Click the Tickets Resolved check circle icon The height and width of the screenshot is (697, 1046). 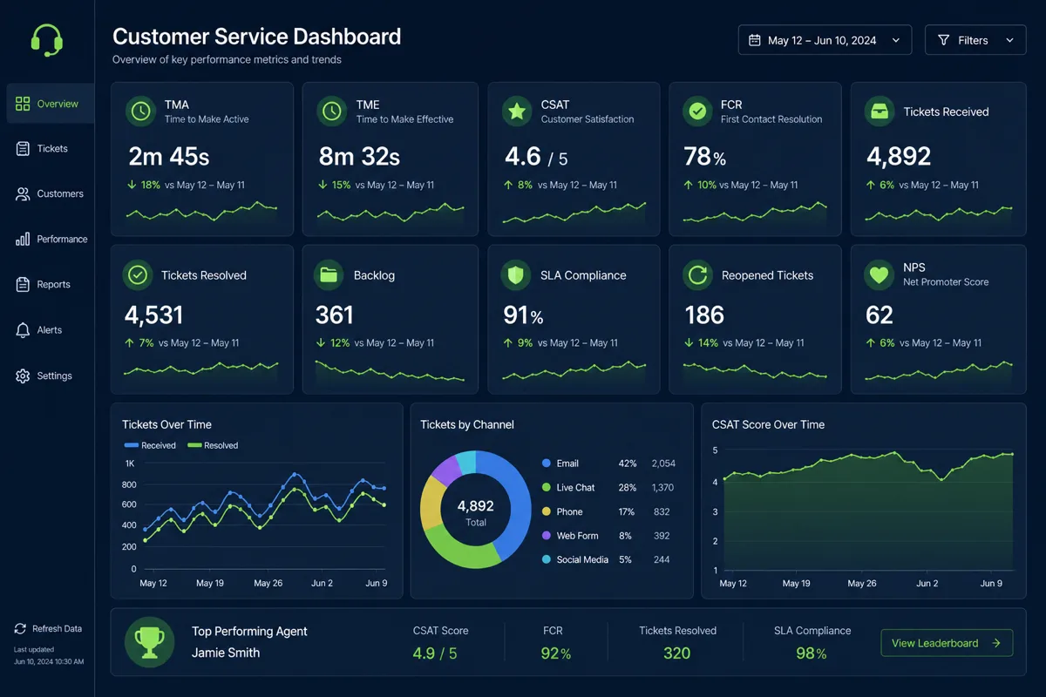tap(138, 274)
